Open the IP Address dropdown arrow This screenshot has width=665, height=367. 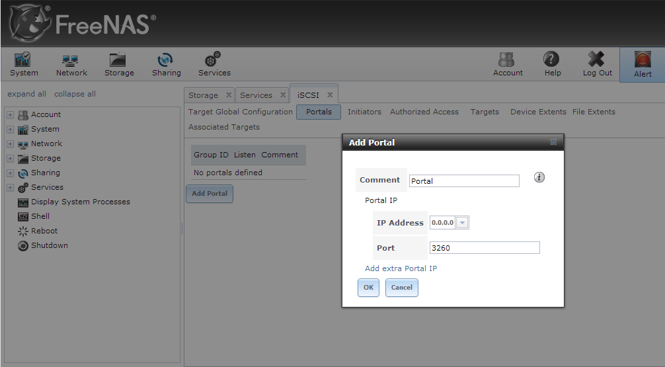click(462, 223)
